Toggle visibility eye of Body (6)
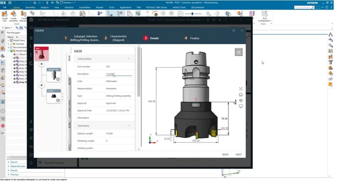The width and height of the screenshot is (338, 182). tap(14, 75)
